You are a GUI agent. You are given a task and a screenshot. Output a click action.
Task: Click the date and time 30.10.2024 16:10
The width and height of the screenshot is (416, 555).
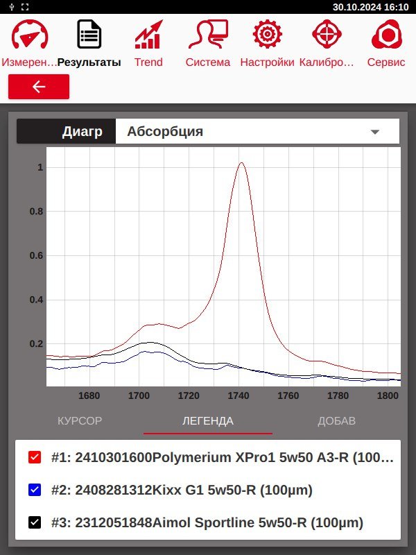pos(371,7)
